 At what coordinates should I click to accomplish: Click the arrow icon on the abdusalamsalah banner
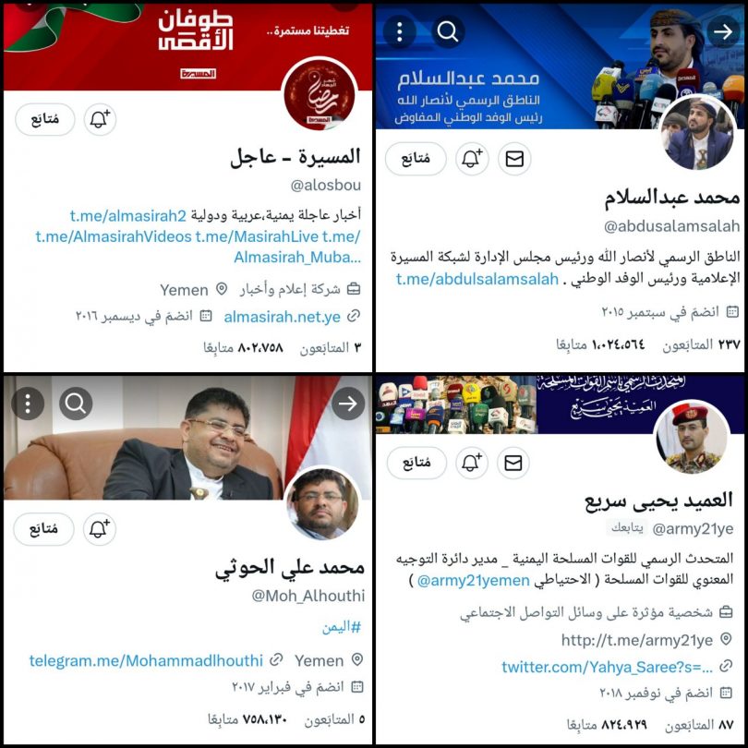pos(723,31)
